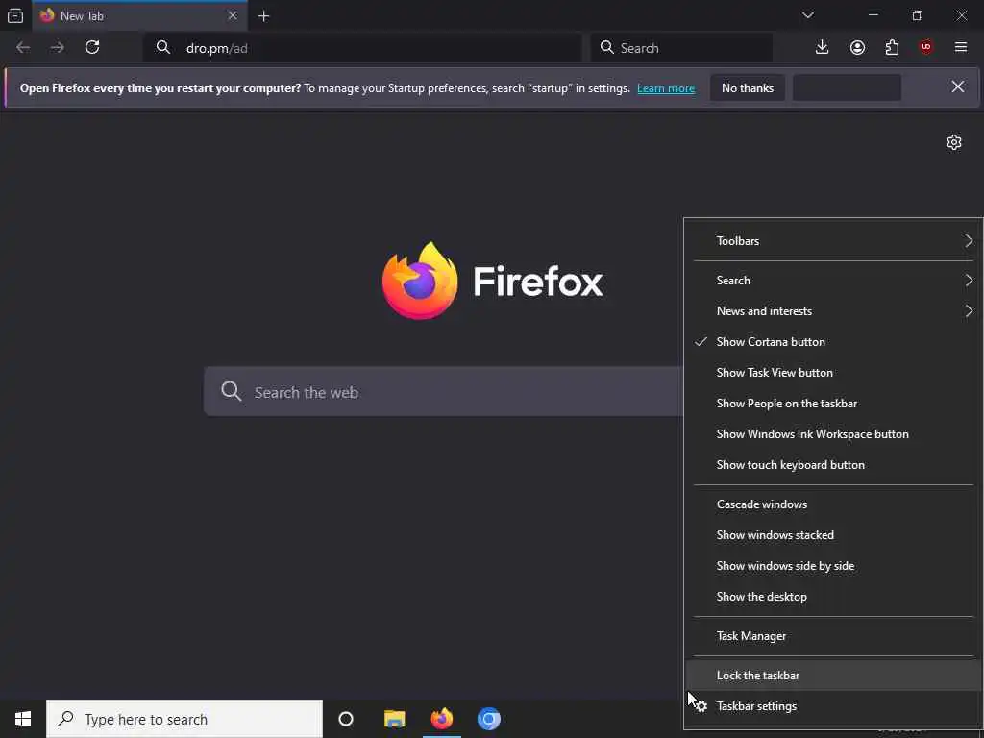Enable Show Task View button
The height and width of the screenshot is (738, 984).
click(x=833, y=373)
